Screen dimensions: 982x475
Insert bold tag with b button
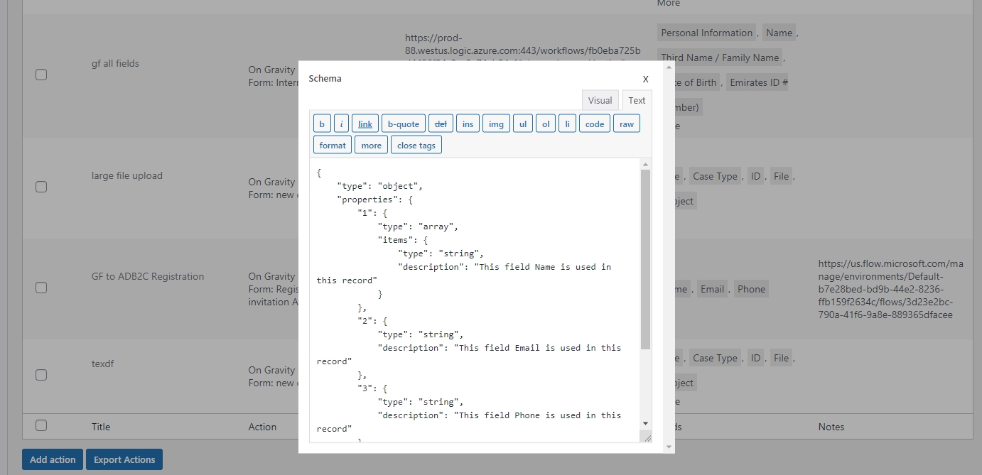point(322,124)
